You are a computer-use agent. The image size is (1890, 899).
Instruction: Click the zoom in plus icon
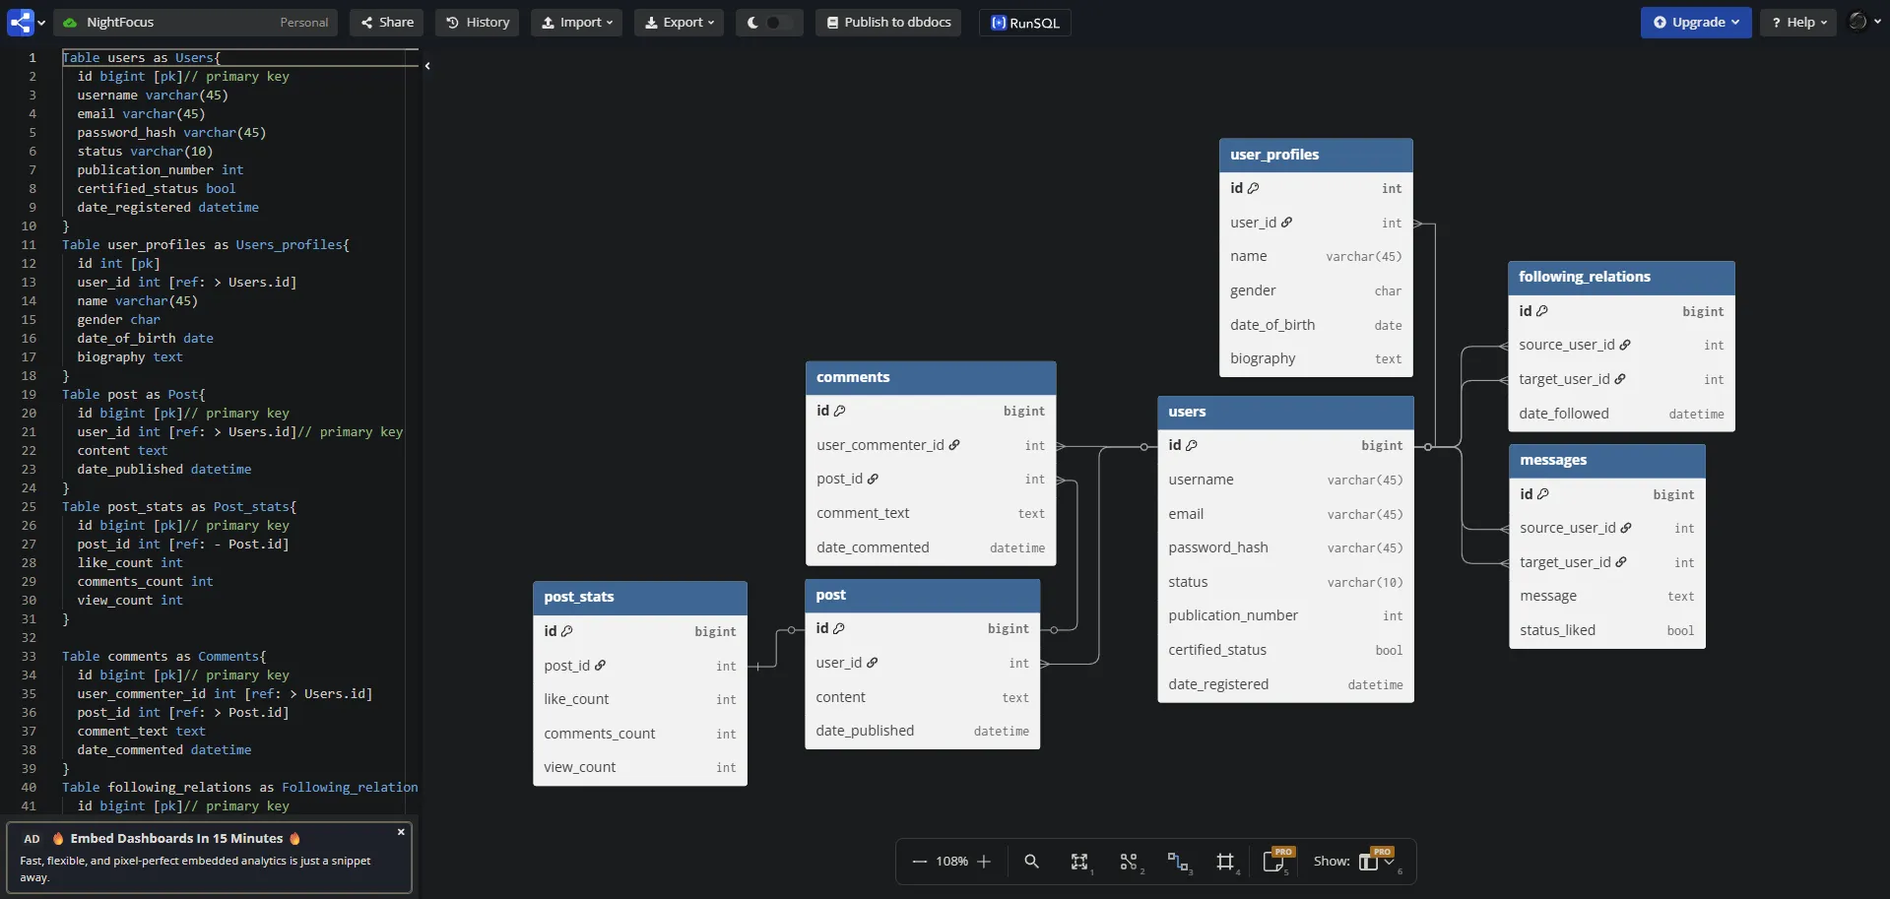tap(984, 862)
